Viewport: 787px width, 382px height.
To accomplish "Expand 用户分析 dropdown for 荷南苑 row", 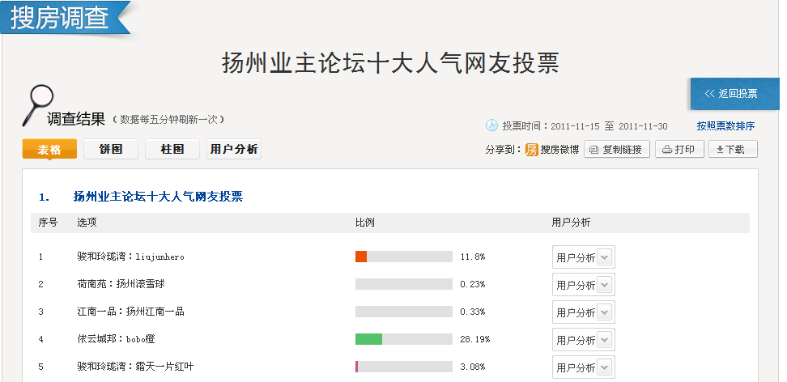I will (583, 285).
